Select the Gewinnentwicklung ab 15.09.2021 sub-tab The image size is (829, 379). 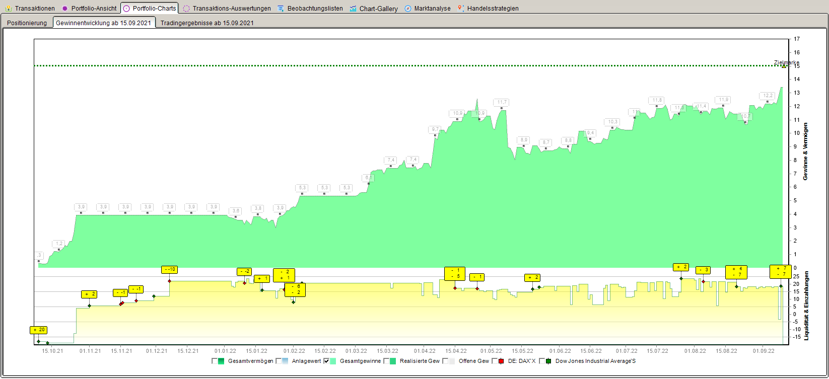point(103,23)
